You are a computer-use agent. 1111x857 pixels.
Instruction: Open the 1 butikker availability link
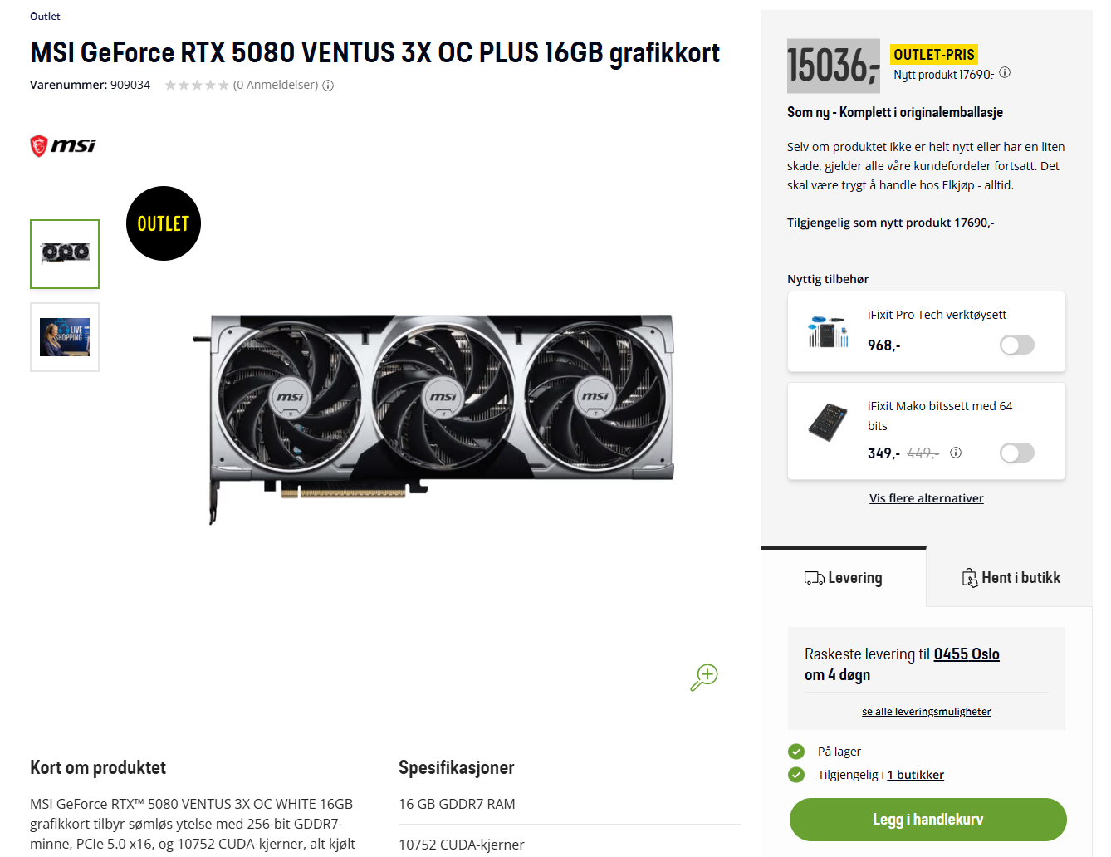click(x=916, y=775)
